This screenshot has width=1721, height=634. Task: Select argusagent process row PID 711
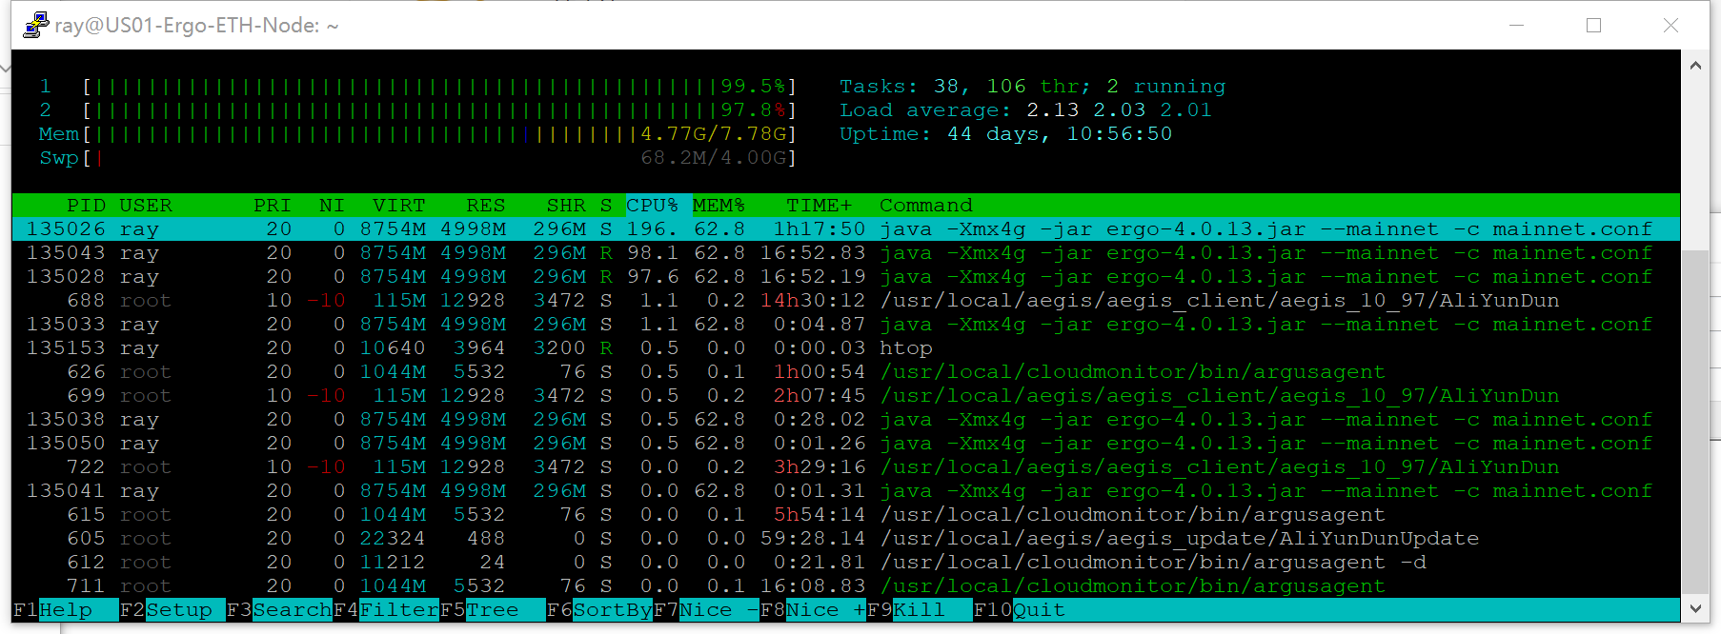[x=846, y=586]
